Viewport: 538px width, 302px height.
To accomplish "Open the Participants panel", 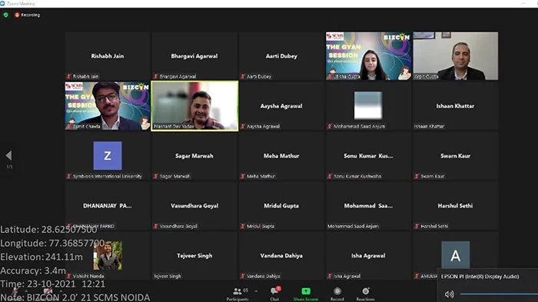I will click(237, 294).
